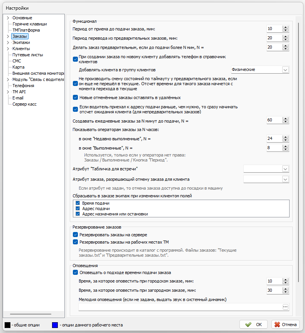This screenshot has height=333, width=305.
Task: Click the blue workplace options color box
Action: click(x=55, y=325)
